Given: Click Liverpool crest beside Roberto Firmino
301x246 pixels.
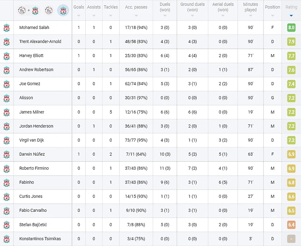Looking at the screenshot, I should point(7,168).
